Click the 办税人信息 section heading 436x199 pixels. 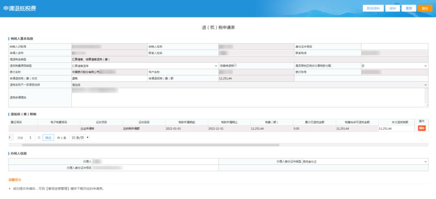coord(19,153)
